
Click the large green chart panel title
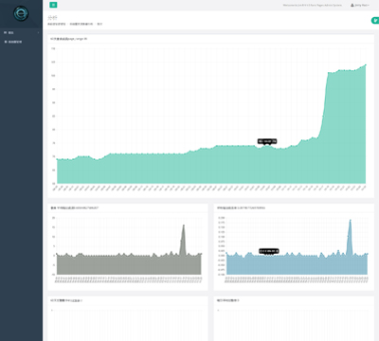(x=68, y=39)
